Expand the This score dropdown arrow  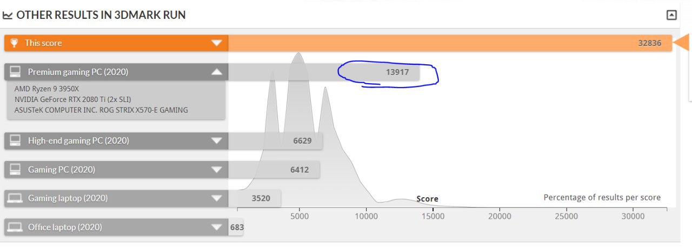tap(217, 43)
